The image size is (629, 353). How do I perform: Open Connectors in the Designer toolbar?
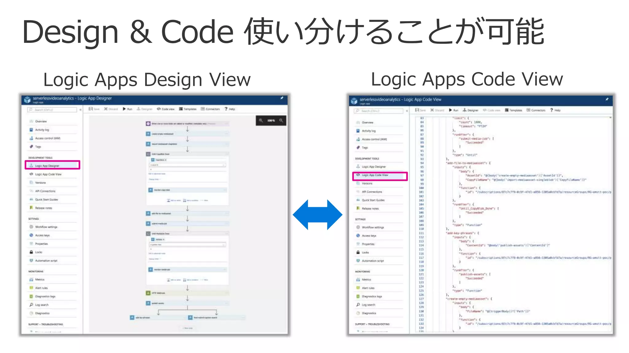(210, 109)
